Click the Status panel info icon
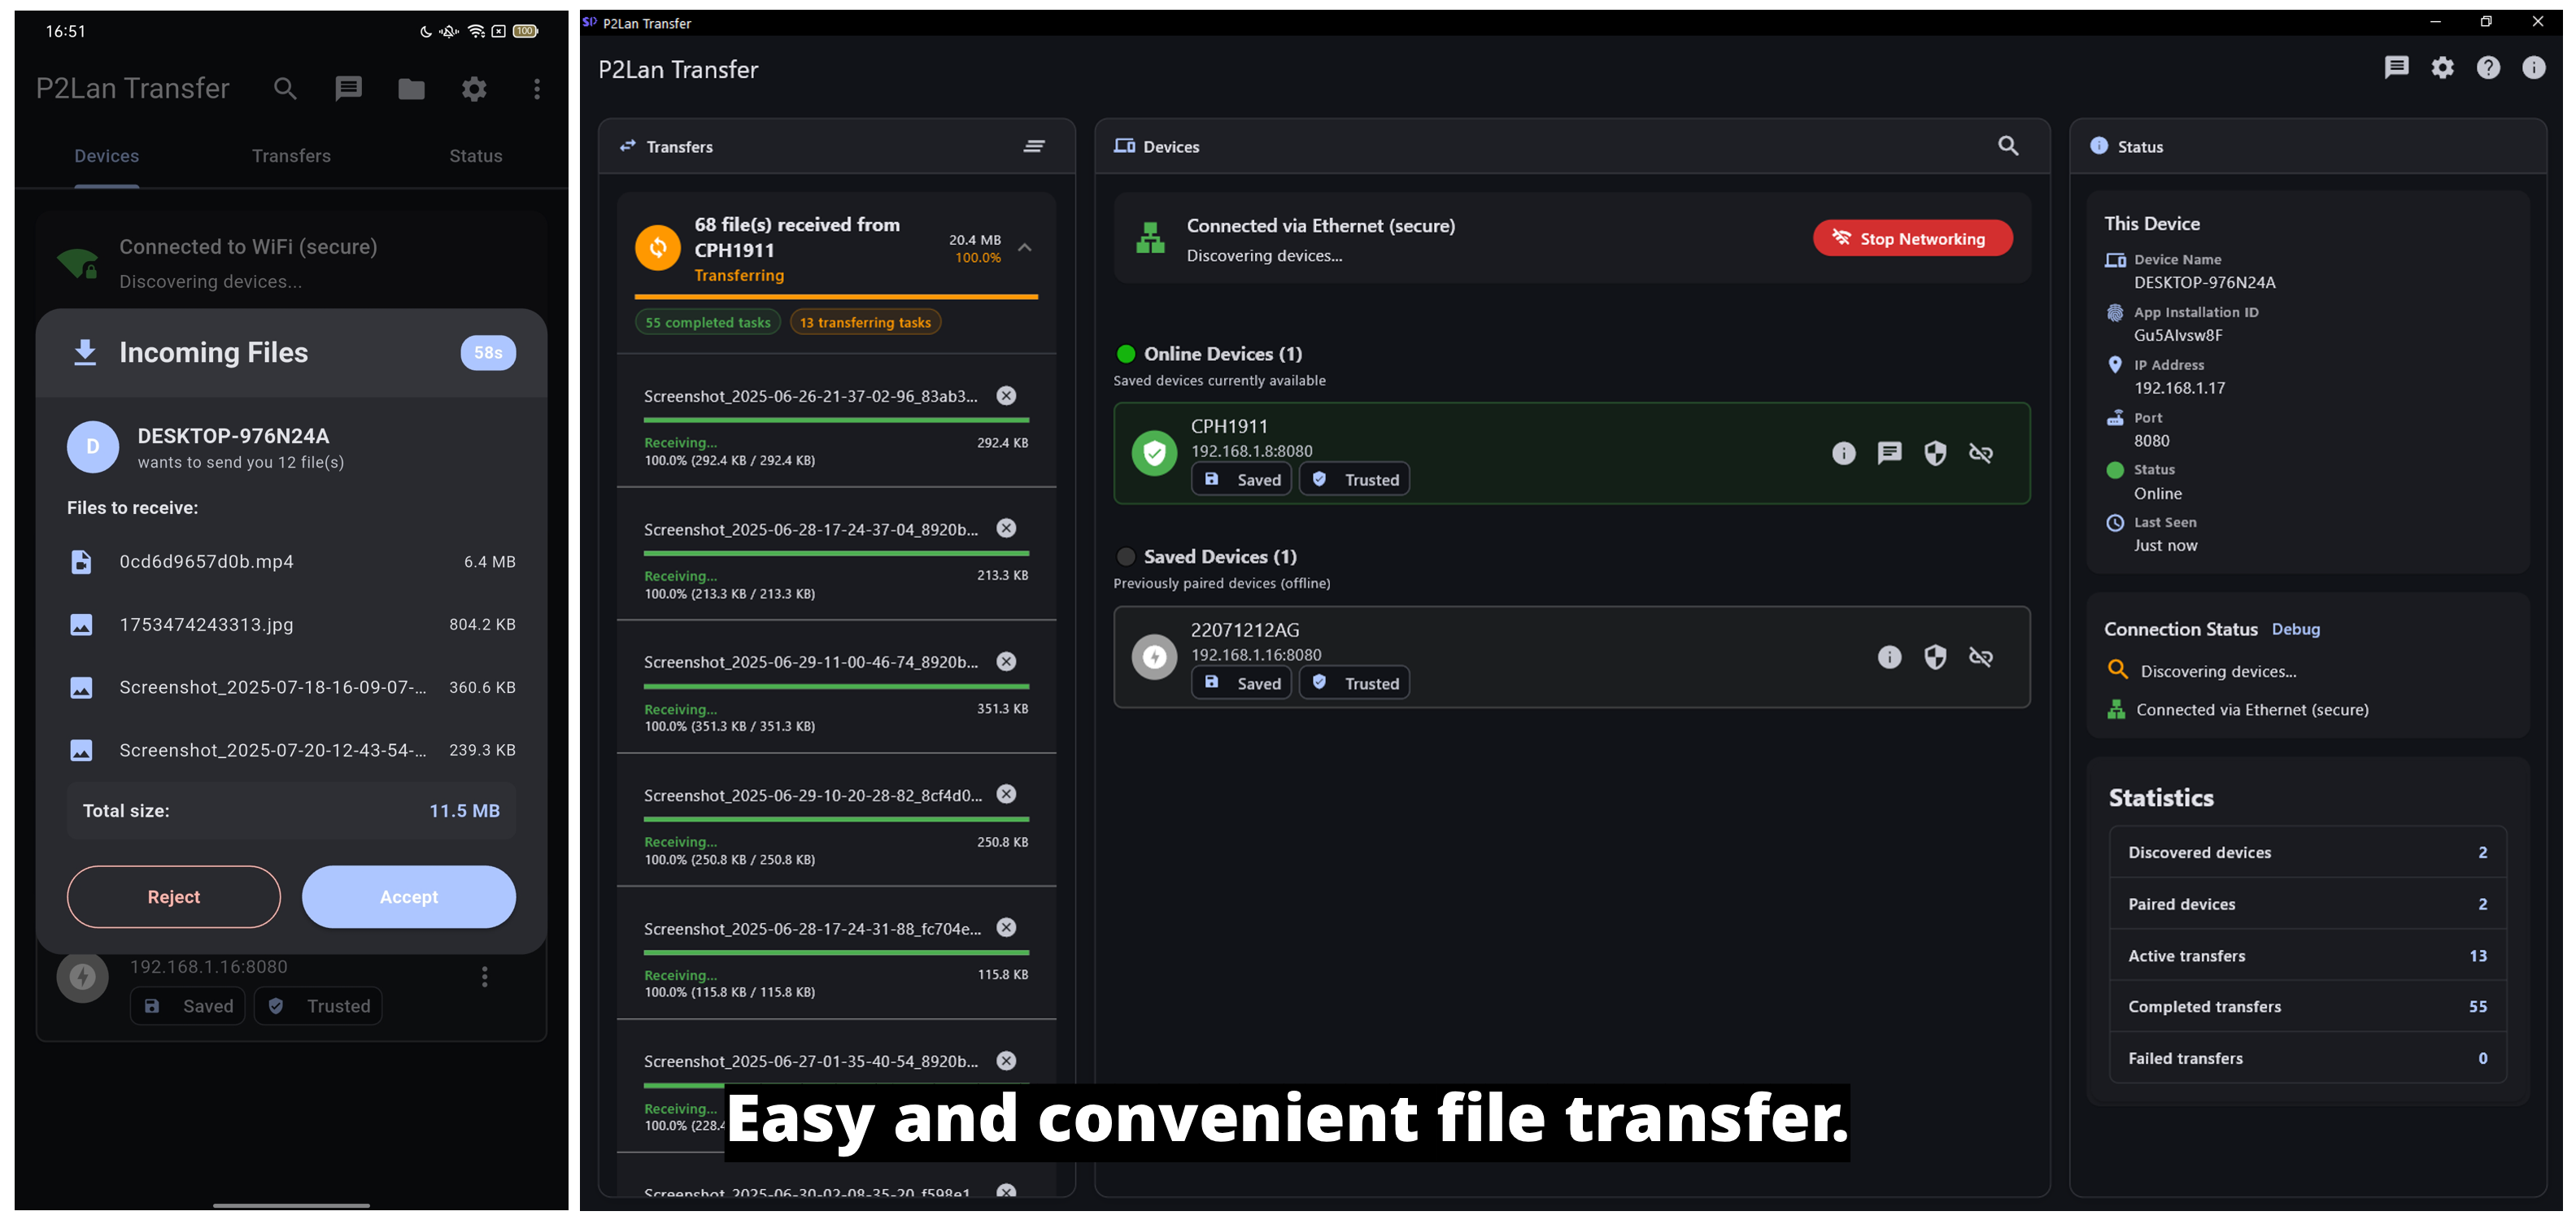This screenshot has width=2576, height=1220. point(2099,146)
